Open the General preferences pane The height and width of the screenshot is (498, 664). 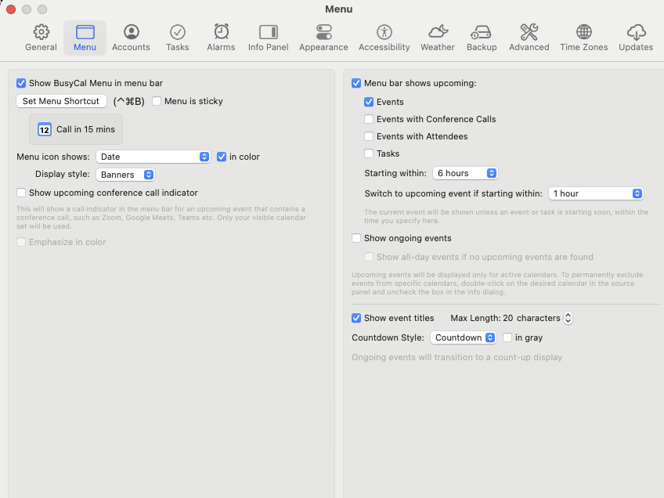coord(41,37)
